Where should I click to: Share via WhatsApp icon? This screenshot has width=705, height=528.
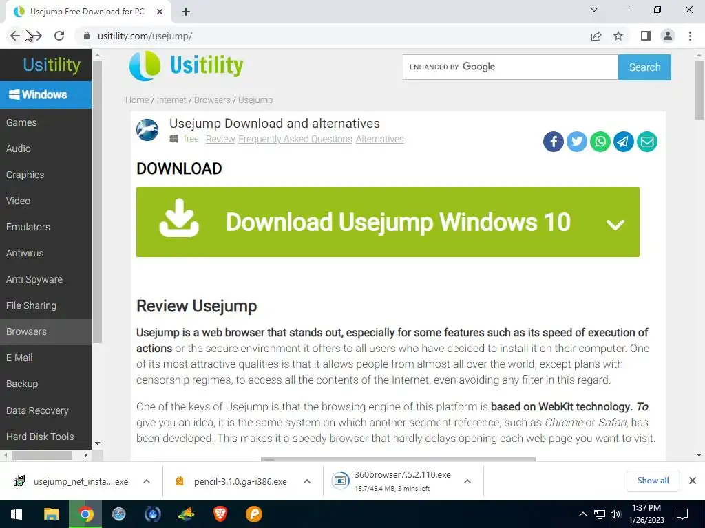600,142
